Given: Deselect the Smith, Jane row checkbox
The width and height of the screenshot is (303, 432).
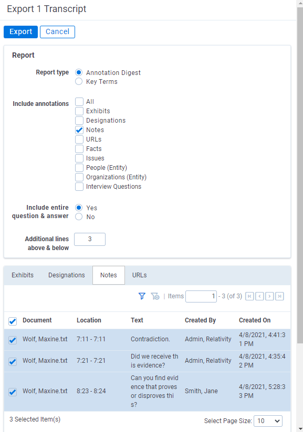Looking at the screenshot, I should pos(13,392).
